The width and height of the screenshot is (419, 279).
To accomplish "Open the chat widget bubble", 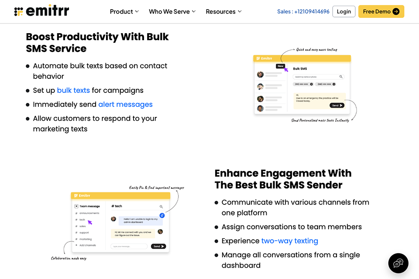I will [398, 263].
